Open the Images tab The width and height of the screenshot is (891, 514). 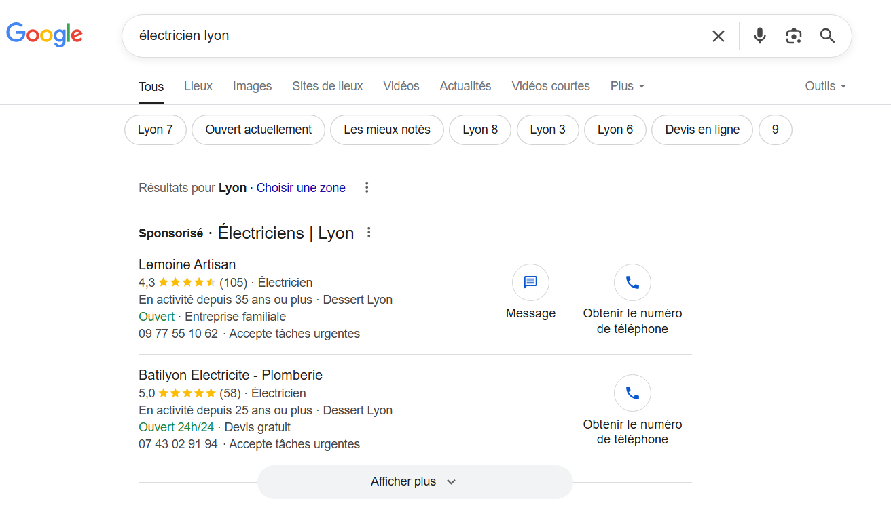[252, 86]
